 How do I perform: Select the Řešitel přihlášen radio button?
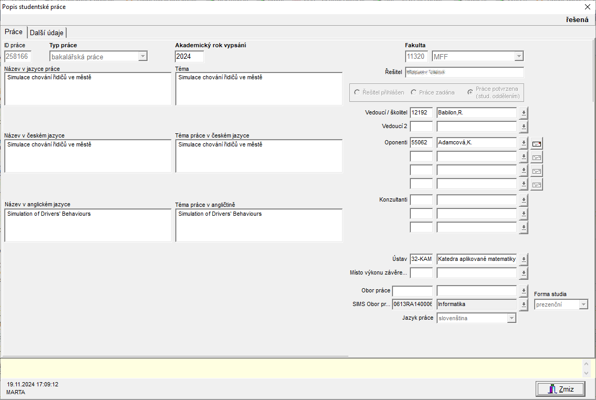357,92
